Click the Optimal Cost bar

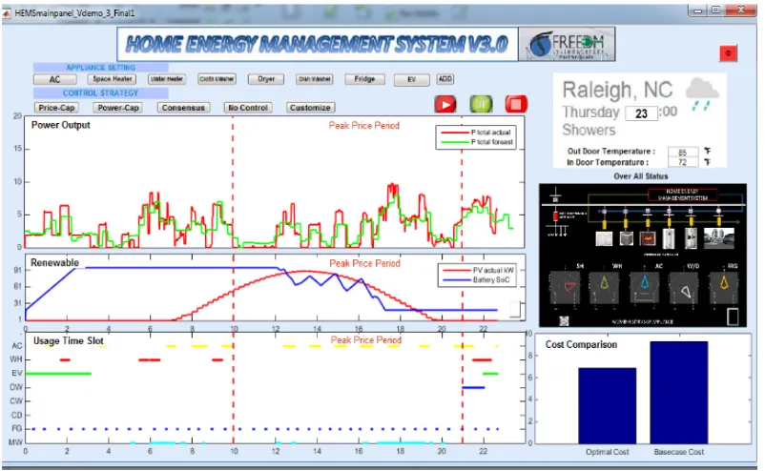click(607, 405)
